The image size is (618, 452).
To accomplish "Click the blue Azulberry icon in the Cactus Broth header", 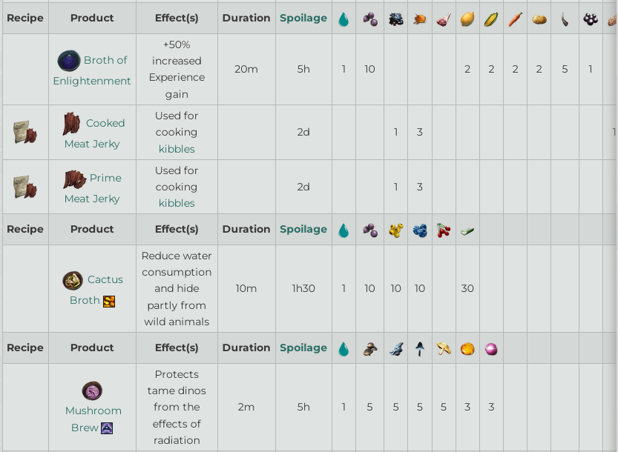I will (420, 230).
